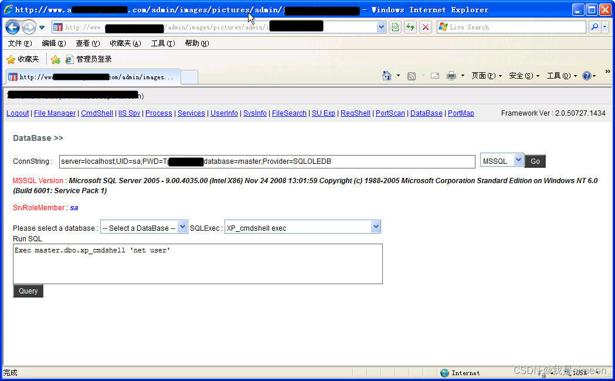Open the Print icon dropdown arrow
This screenshot has width=615, height=381.
463,76
